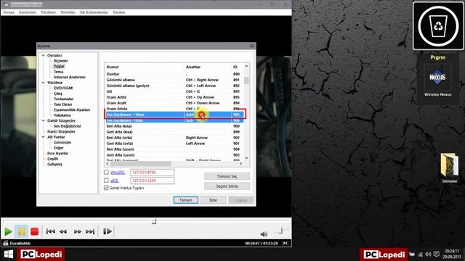Select the Git command row
The image size is (465, 261).
point(174,91)
